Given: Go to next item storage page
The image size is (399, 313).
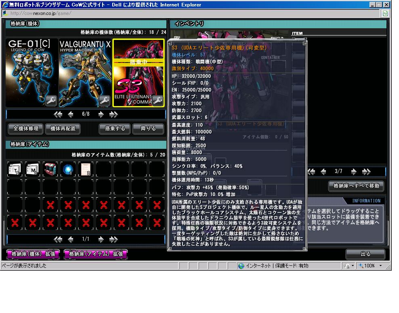Looking at the screenshot, I should [101, 239].
